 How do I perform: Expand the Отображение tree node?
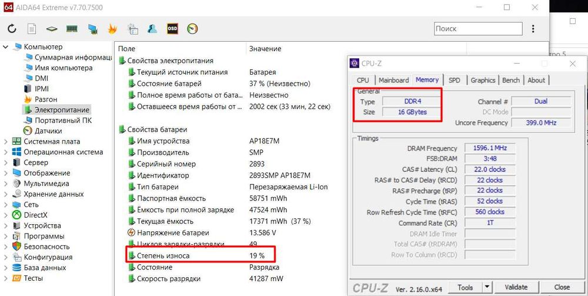[x=6, y=173]
